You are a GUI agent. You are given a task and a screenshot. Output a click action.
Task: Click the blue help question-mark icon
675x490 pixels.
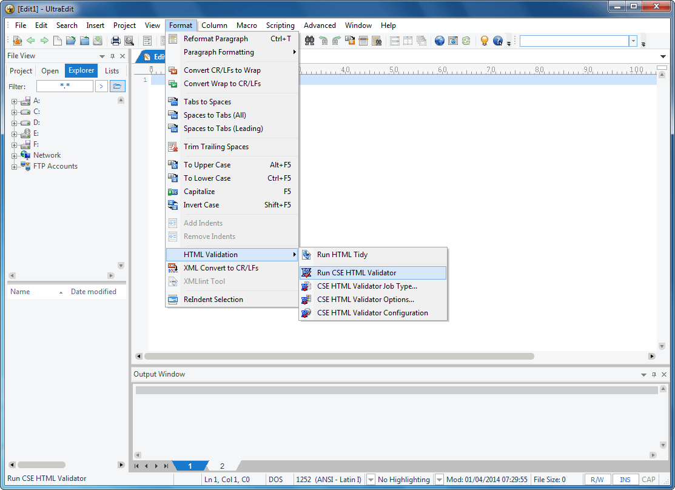pos(498,40)
